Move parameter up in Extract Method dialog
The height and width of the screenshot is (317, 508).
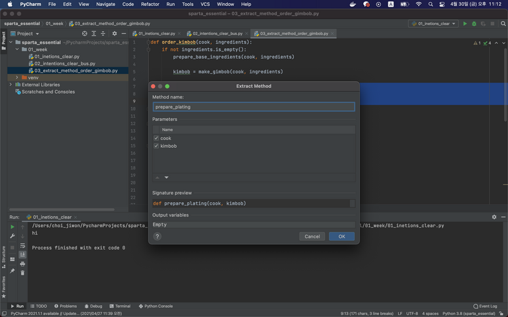157,178
